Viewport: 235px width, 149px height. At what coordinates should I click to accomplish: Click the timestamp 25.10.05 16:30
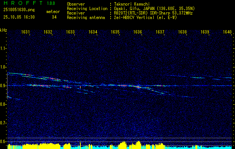click(x=19, y=17)
